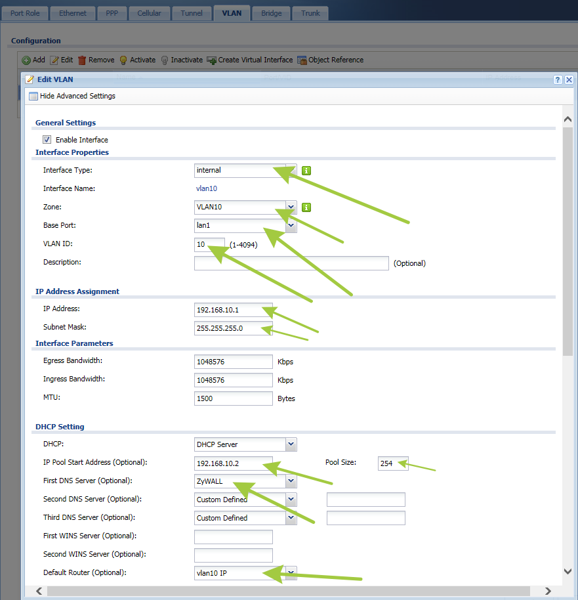This screenshot has height=600, width=578.
Task: Click the Hide Advanced Settings list icon
Action: click(x=33, y=96)
